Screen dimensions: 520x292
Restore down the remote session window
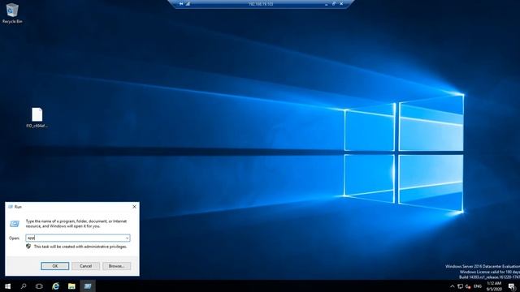[334, 3]
